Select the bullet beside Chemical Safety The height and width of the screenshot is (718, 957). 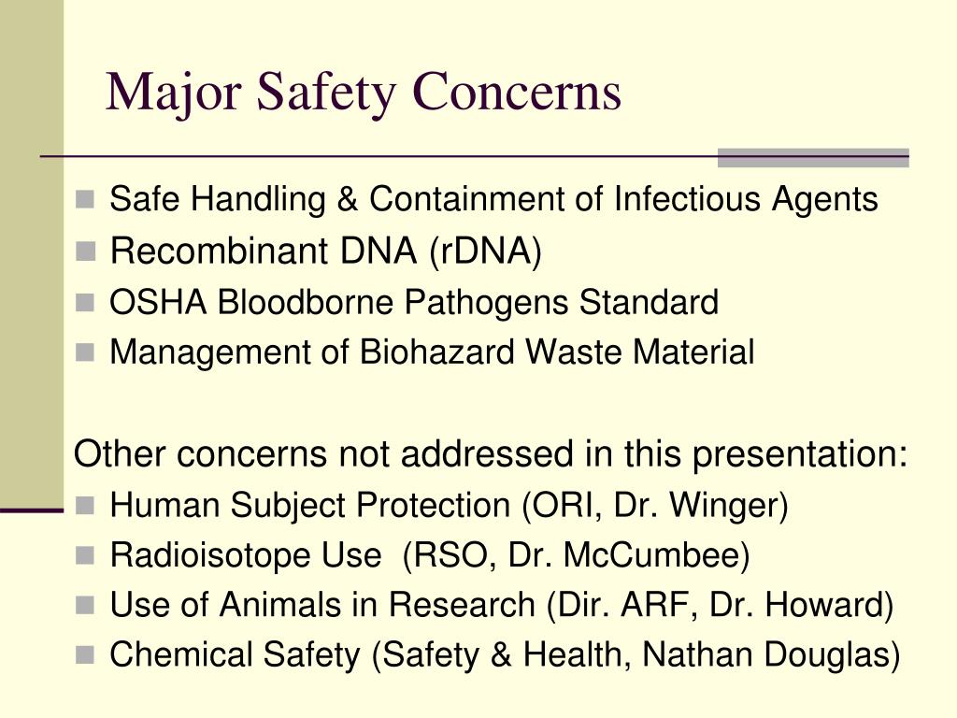[85, 655]
